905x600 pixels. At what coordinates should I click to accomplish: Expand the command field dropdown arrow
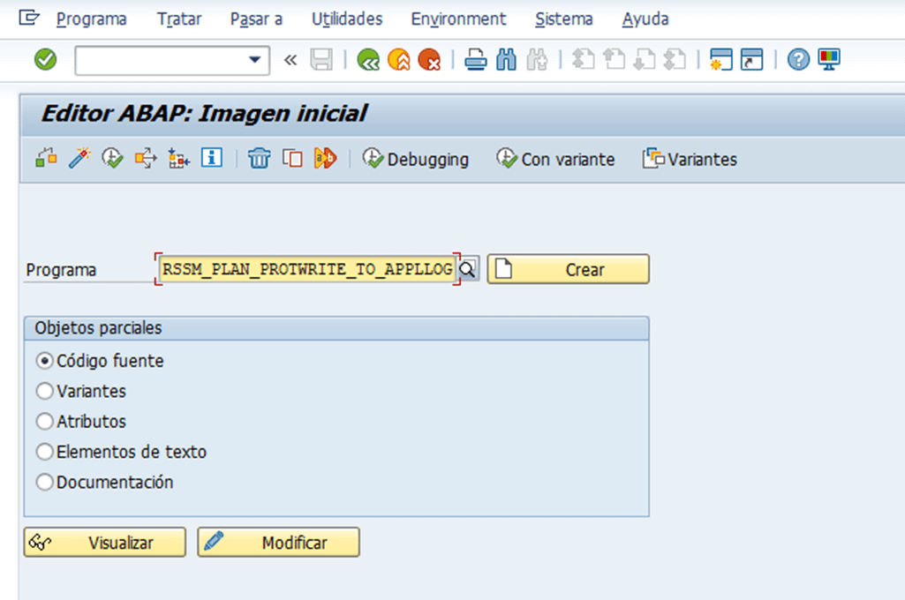(256, 60)
